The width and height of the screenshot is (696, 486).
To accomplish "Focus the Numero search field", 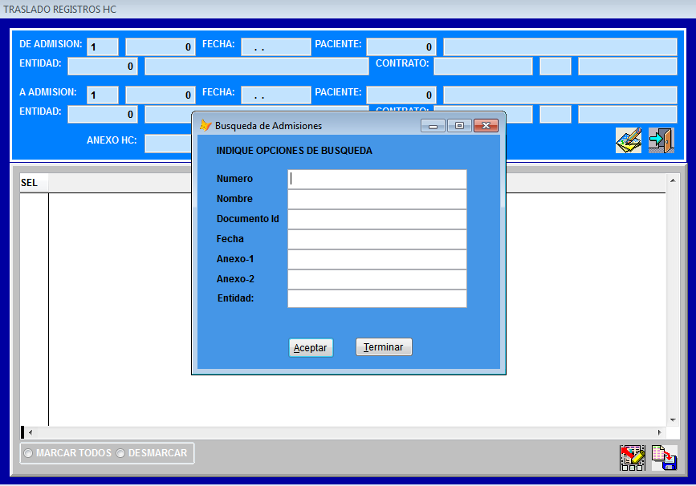I will 377,179.
